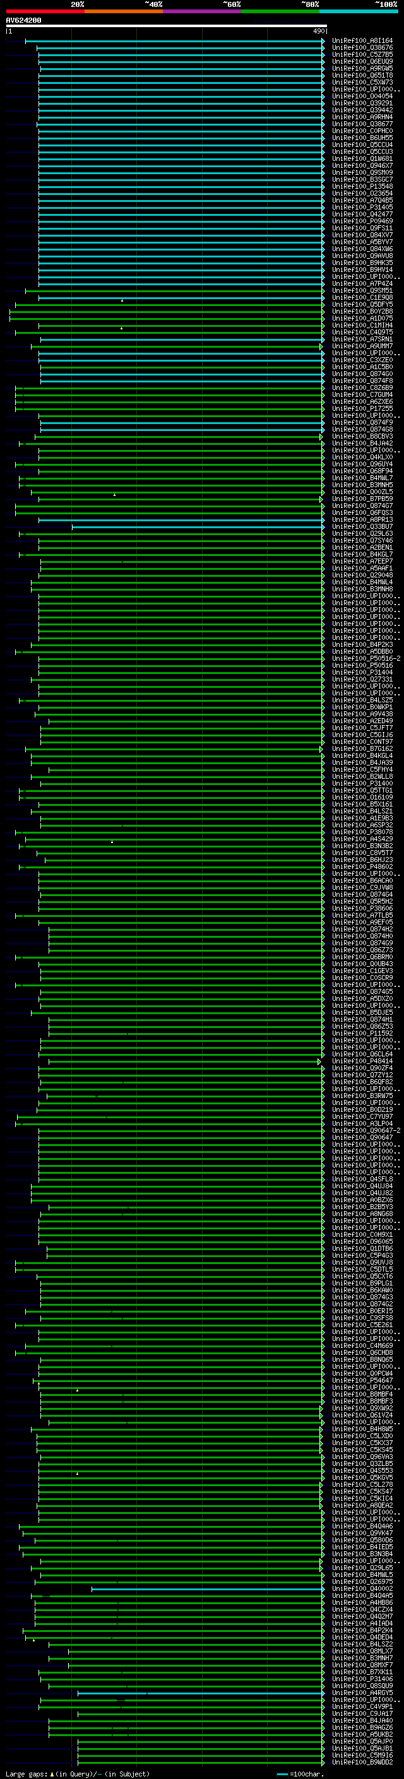The image size is (404, 1779).
Task: Select the UniRef100_C1GEV3 label
Action: [362, 971]
